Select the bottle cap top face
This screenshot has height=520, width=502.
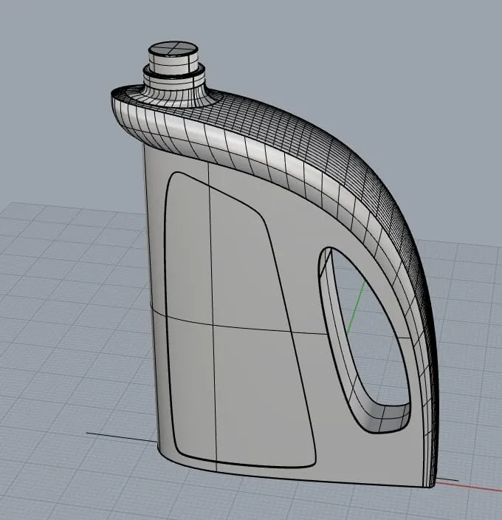point(173,49)
